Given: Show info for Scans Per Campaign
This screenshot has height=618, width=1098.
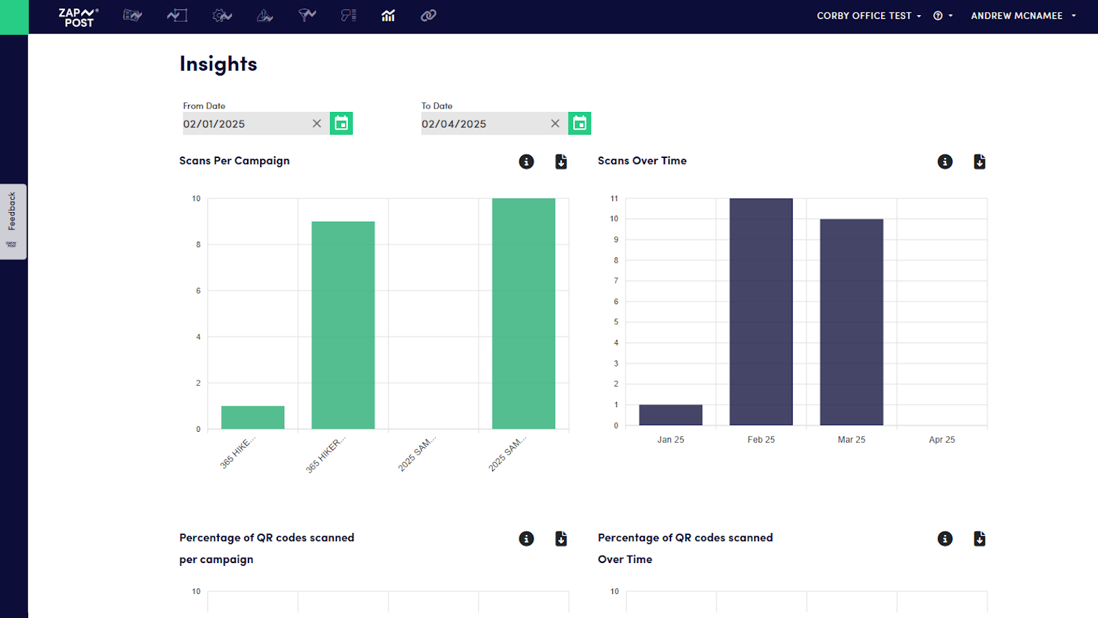Looking at the screenshot, I should 526,161.
